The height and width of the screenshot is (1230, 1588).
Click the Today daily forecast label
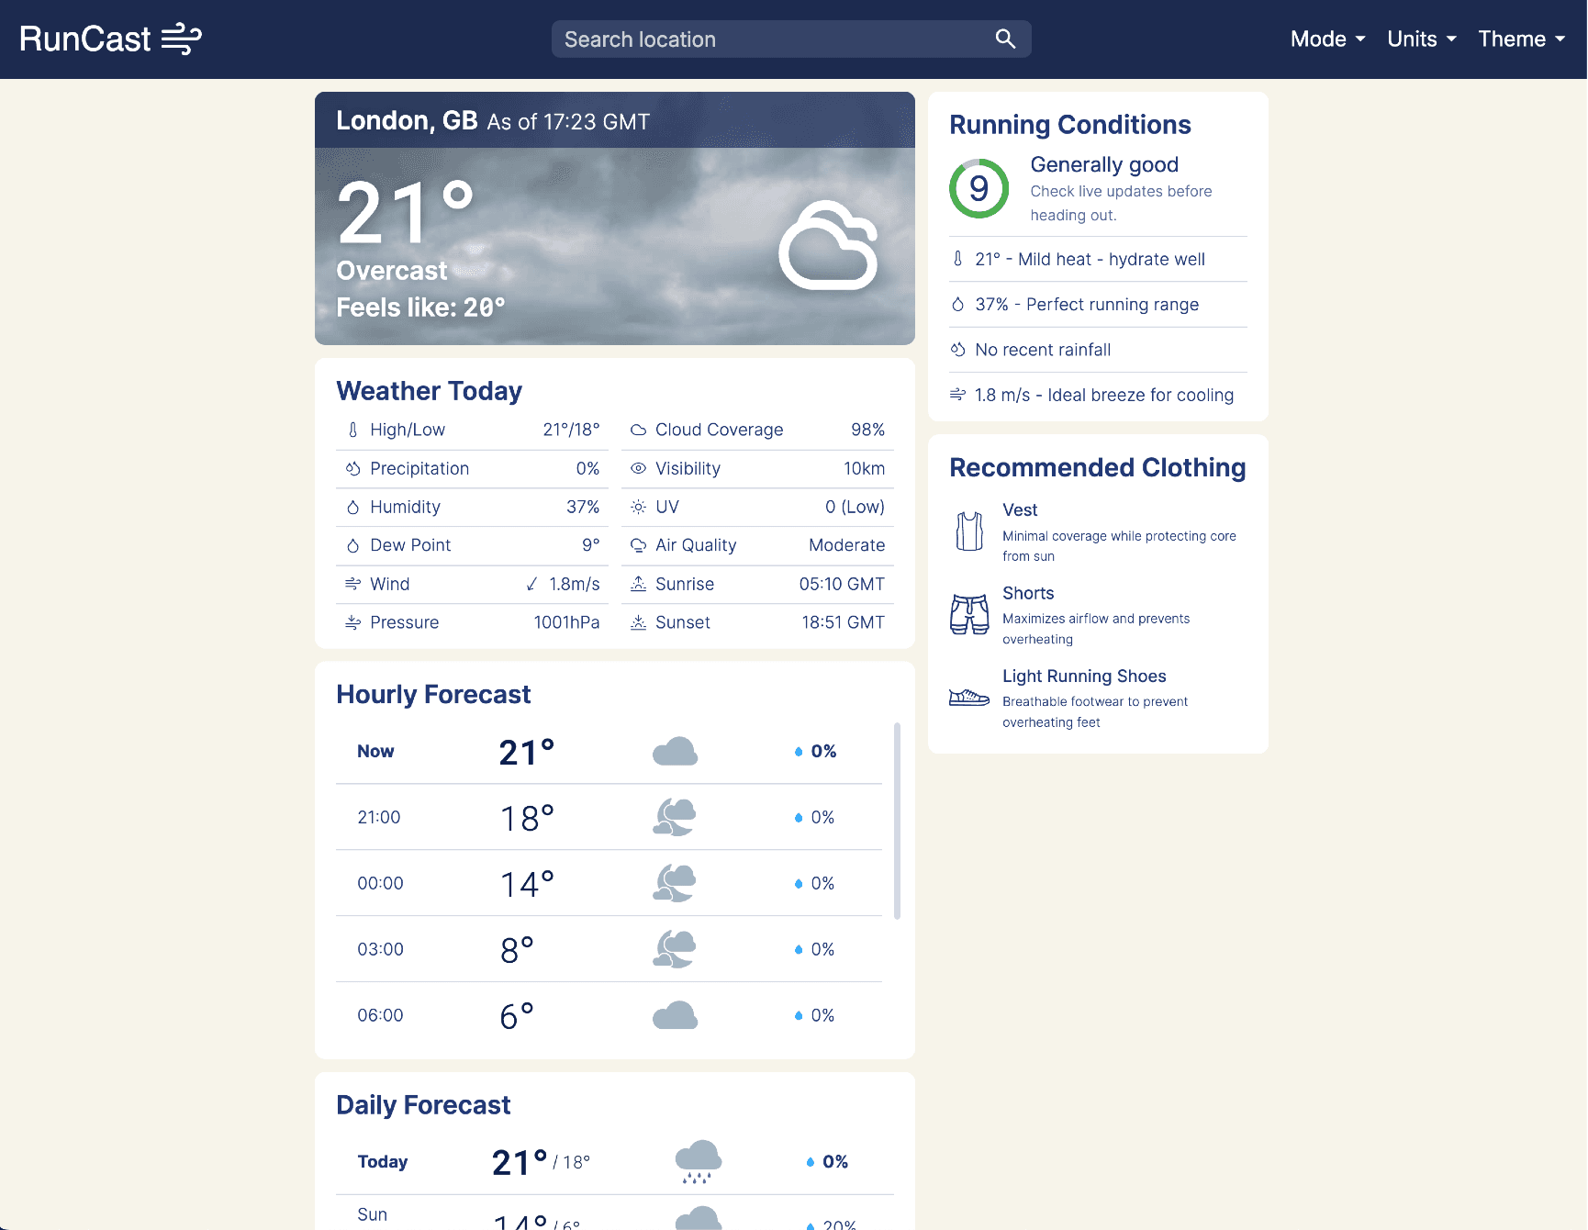pyautogui.click(x=383, y=1161)
